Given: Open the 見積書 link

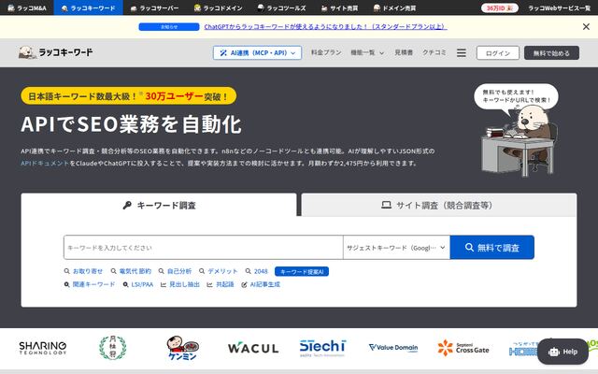Looking at the screenshot, I should pyautogui.click(x=404, y=52).
